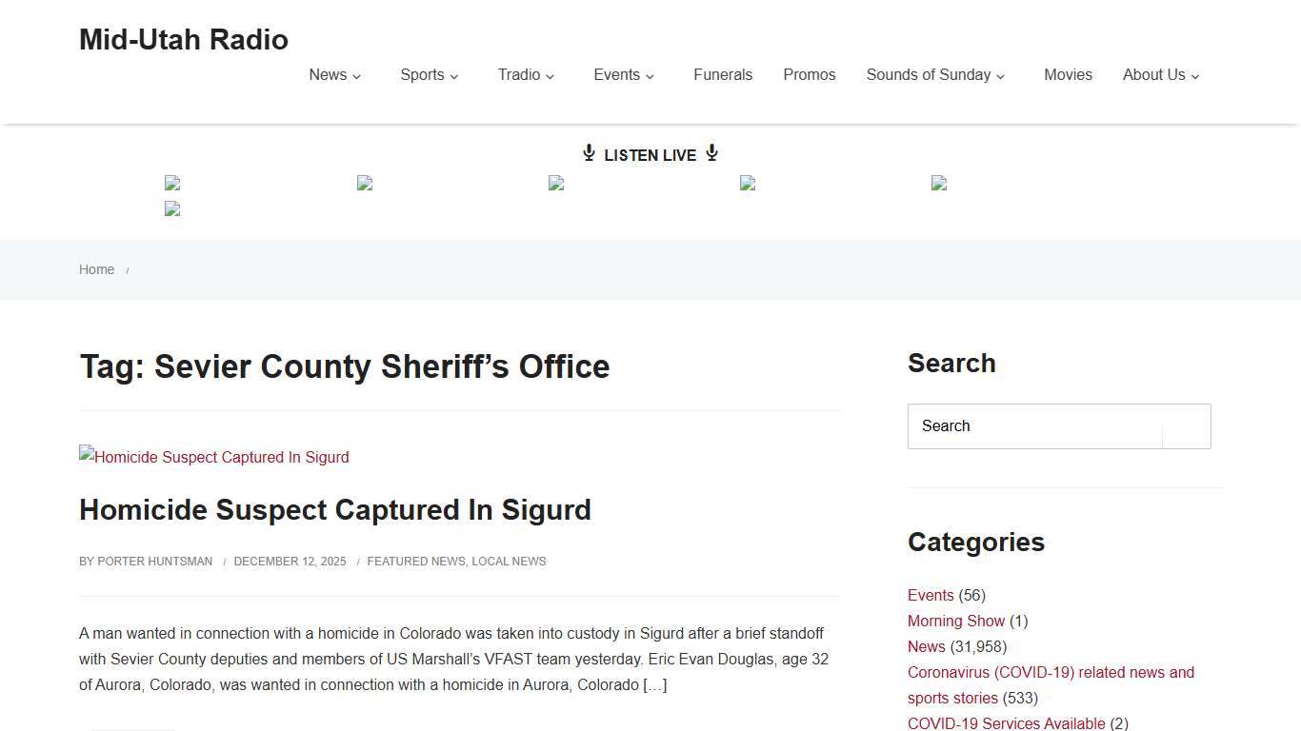Click the first station logo placeholder icon

(x=172, y=183)
